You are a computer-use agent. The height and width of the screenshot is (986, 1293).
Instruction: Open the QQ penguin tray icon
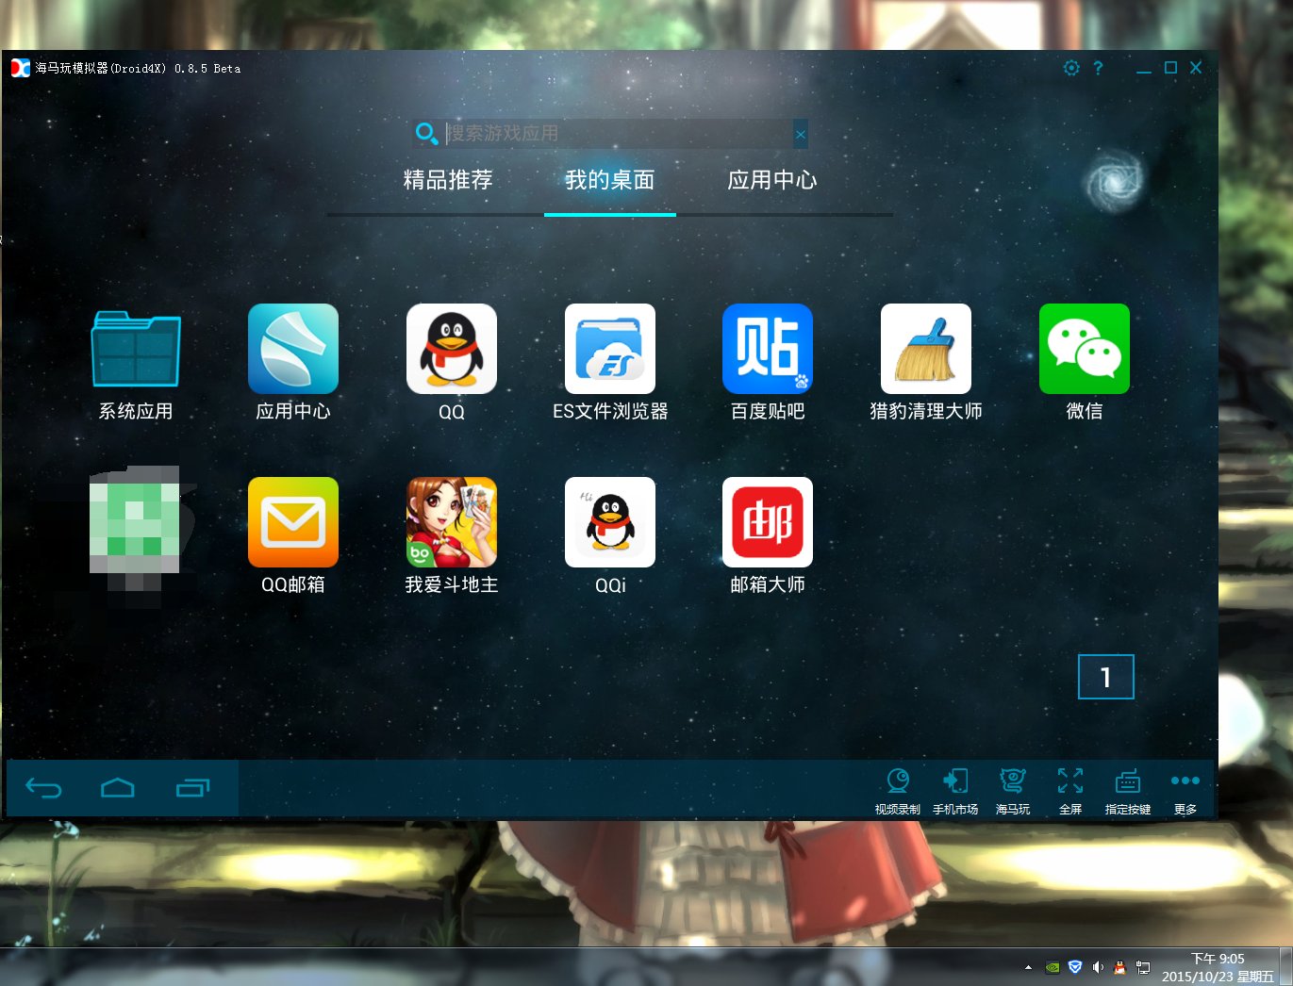tap(1120, 967)
